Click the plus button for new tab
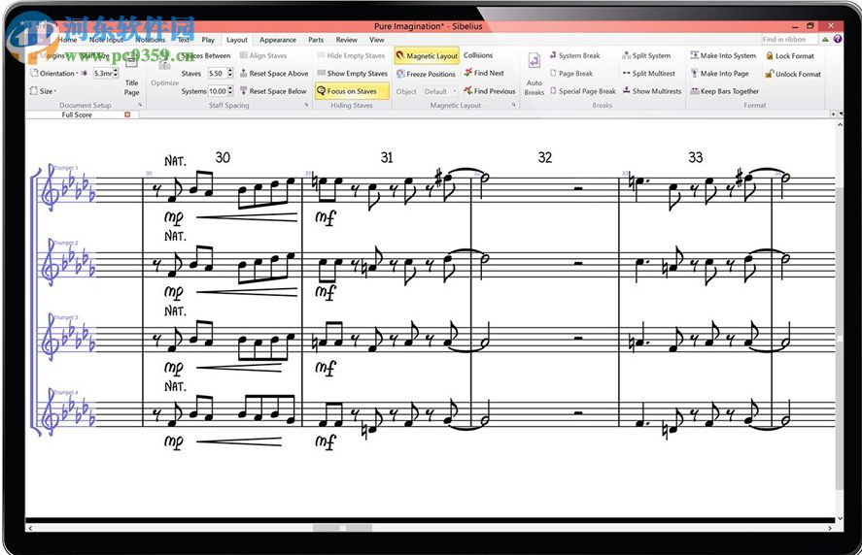 (x=833, y=114)
